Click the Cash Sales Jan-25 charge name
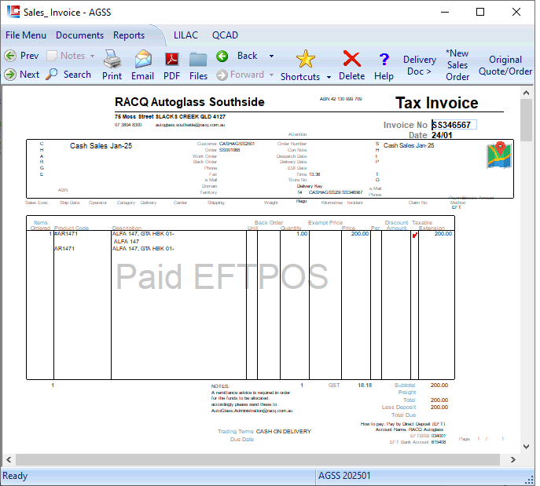Viewport: 540px width, 486px height. (x=101, y=146)
